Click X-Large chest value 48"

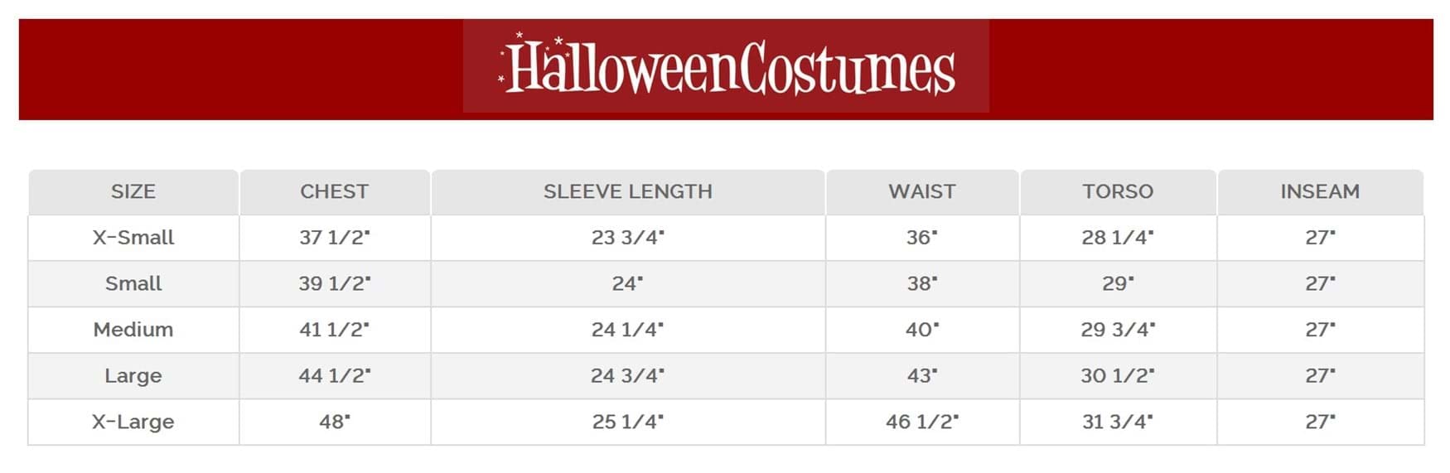(334, 422)
